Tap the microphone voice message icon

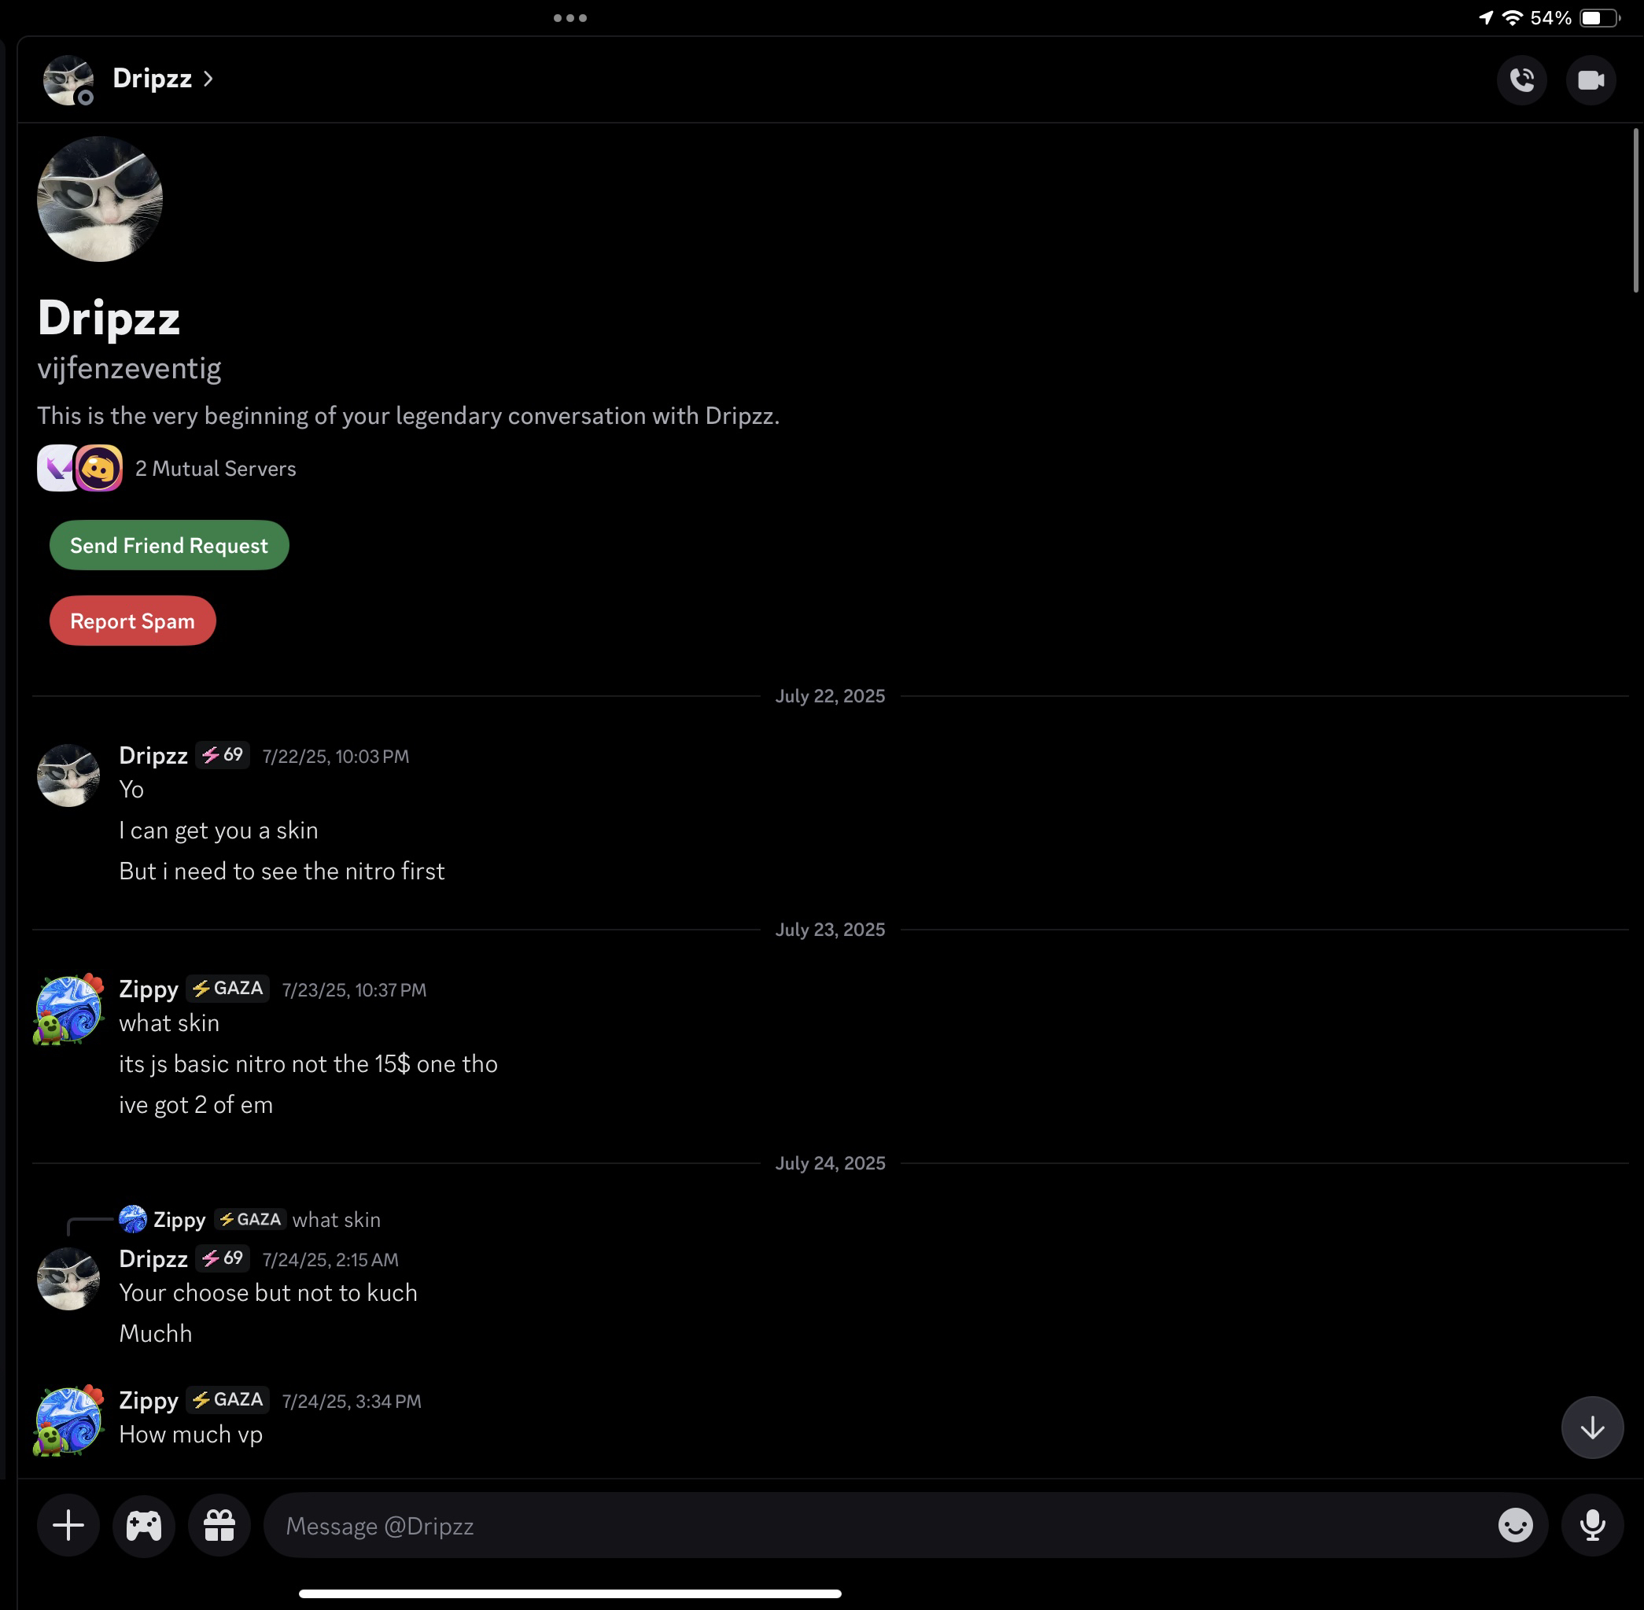click(x=1591, y=1525)
